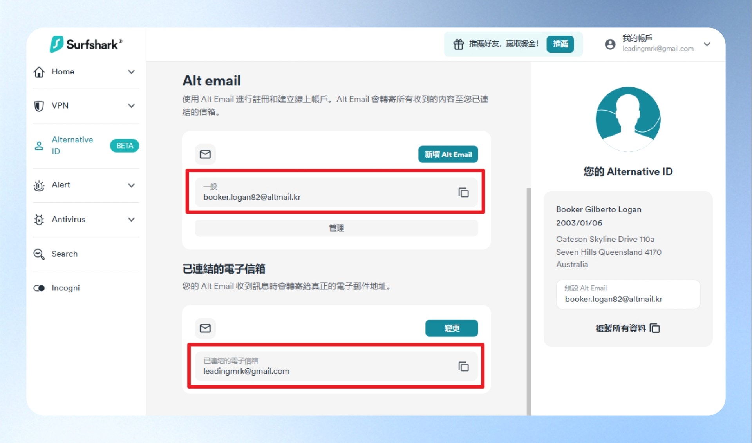
Task: Copy the booker.logan82@altmail.kr alt email
Action: pyautogui.click(x=463, y=192)
